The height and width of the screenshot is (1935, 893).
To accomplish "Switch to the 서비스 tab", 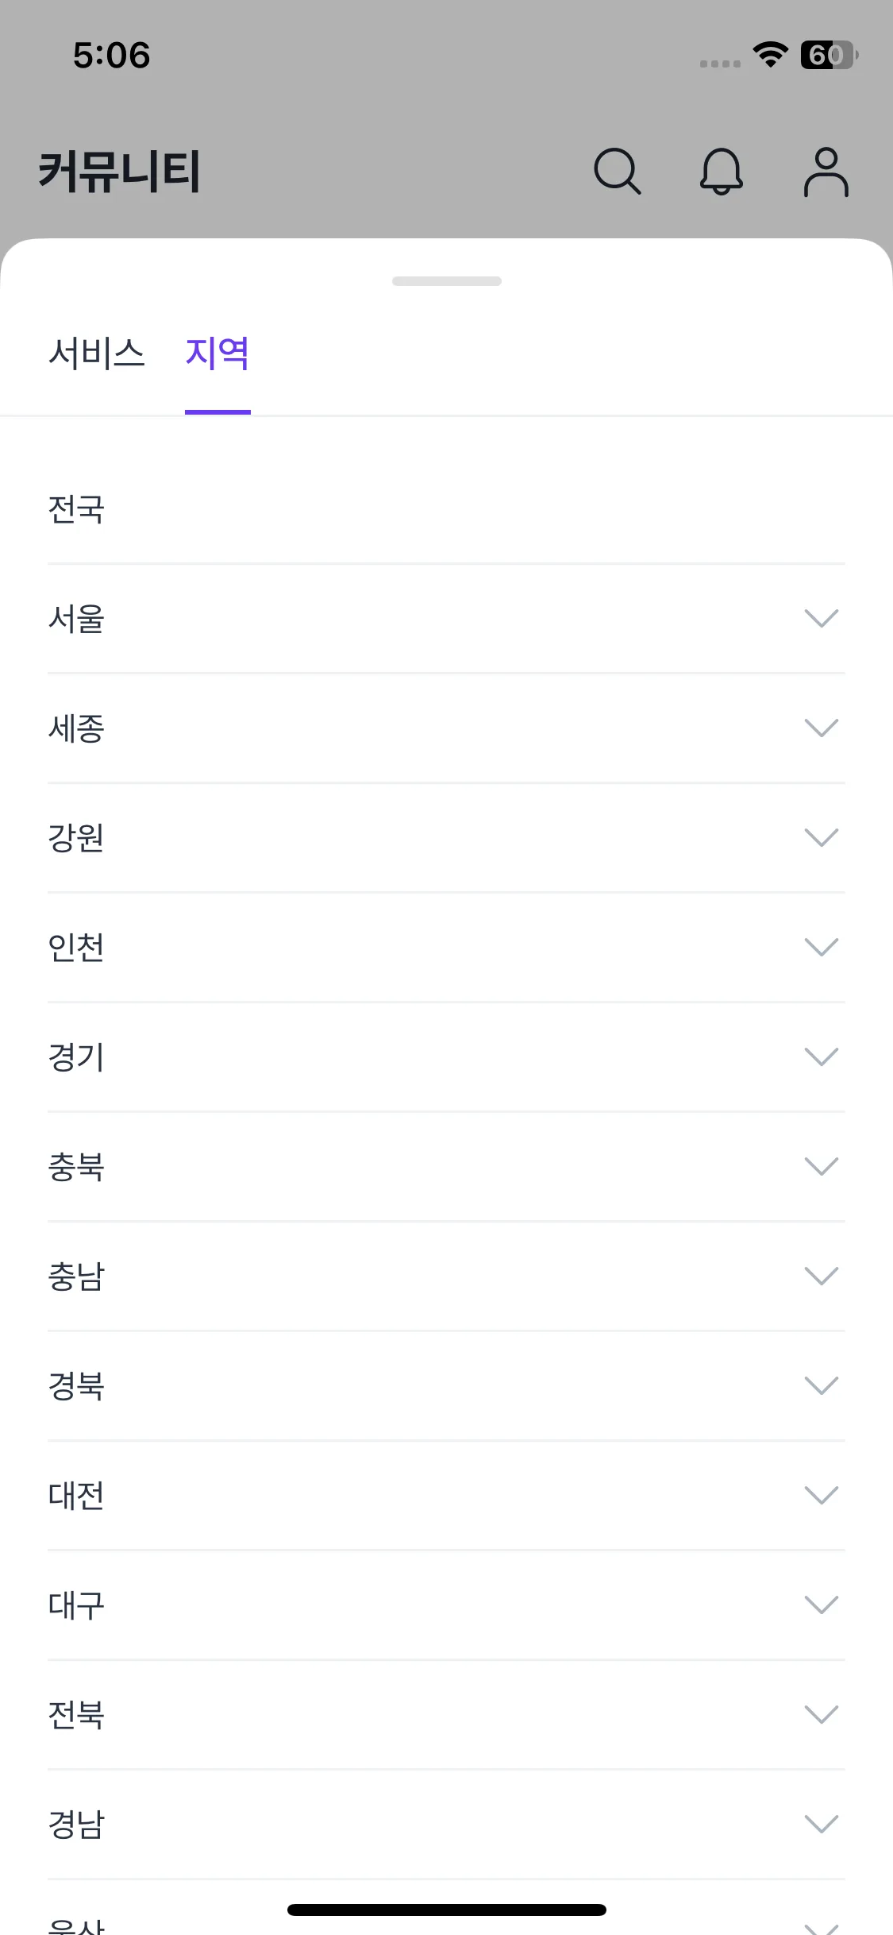I will pyautogui.click(x=97, y=353).
